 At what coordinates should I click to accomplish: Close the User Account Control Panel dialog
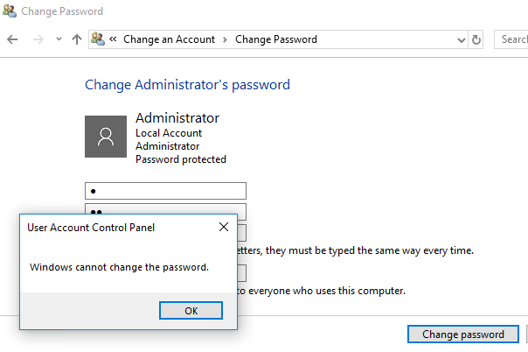click(224, 227)
